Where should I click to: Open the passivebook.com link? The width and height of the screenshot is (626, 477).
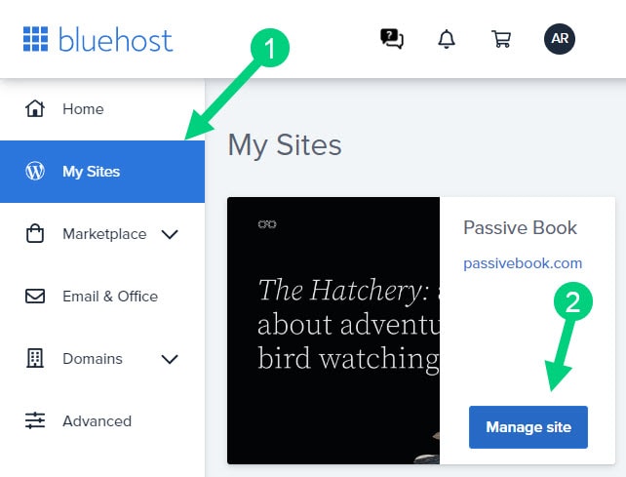[x=523, y=263]
